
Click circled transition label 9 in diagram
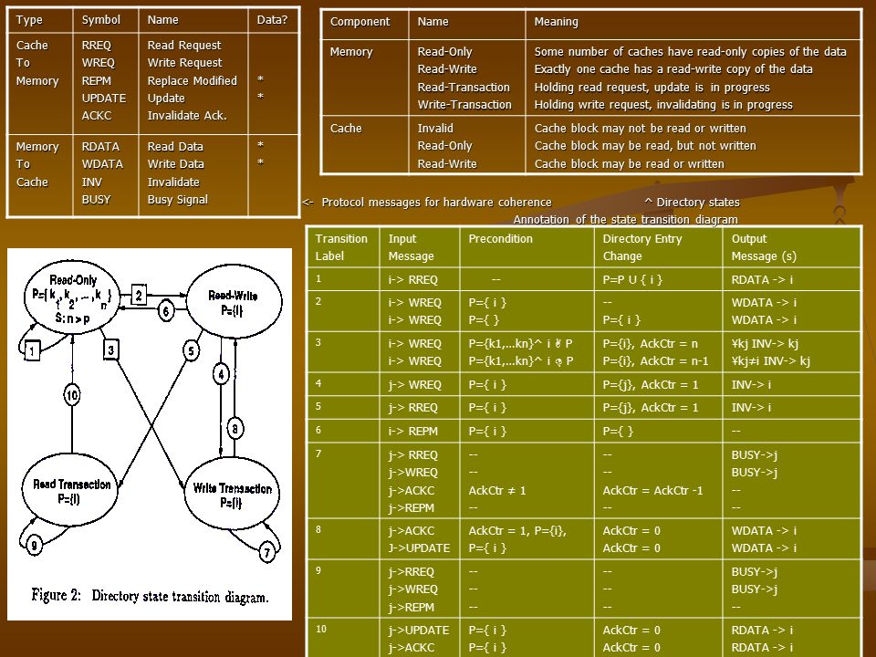pyautogui.click(x=34, y=544)
